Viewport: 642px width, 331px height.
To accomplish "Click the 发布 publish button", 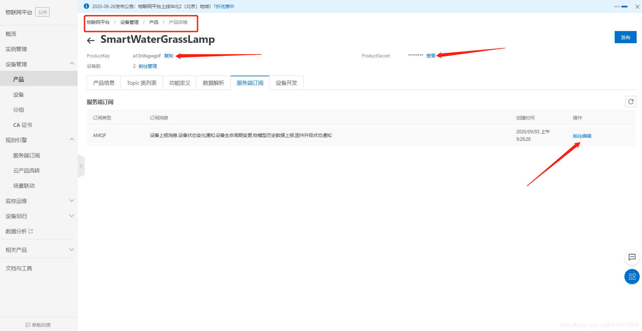I will coord(625,37).
